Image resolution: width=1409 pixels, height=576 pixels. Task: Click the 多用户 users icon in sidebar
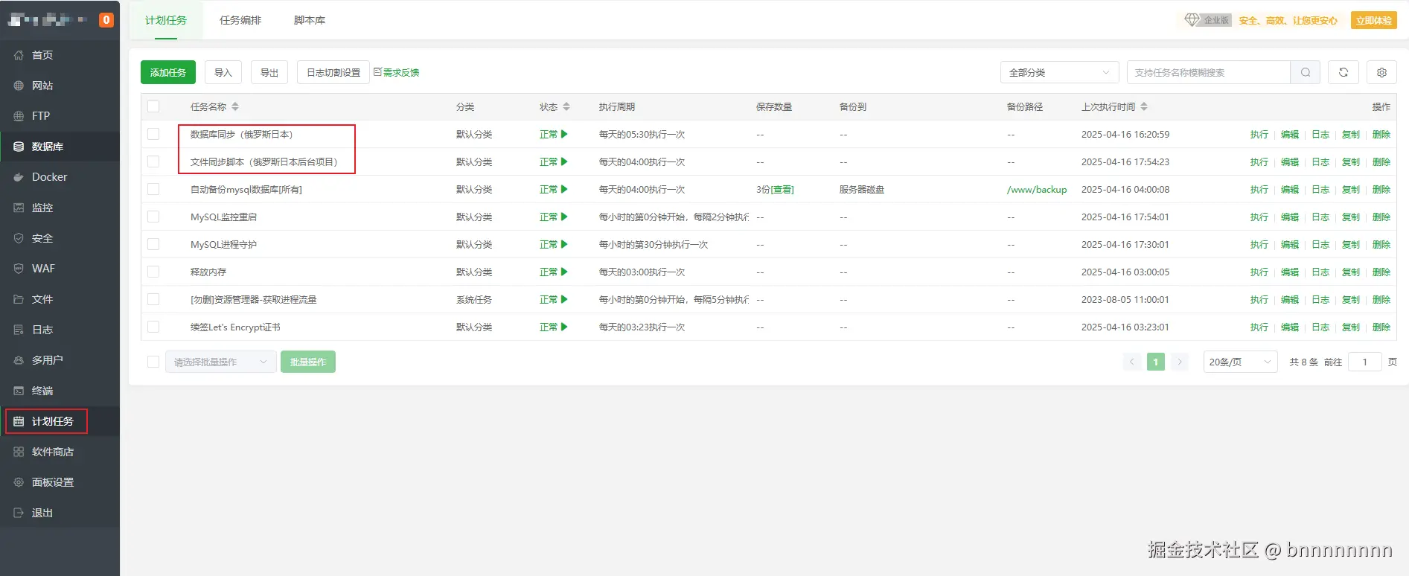point(19,360)
